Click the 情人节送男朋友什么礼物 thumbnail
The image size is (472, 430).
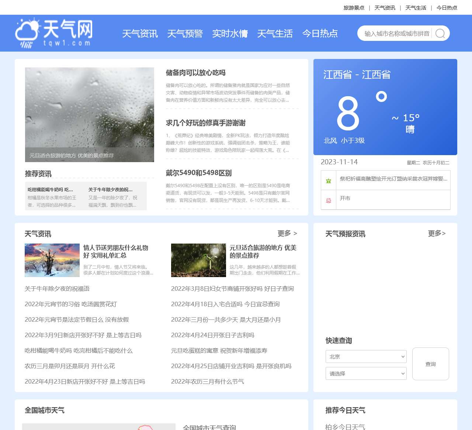click(x=52, y=260)
